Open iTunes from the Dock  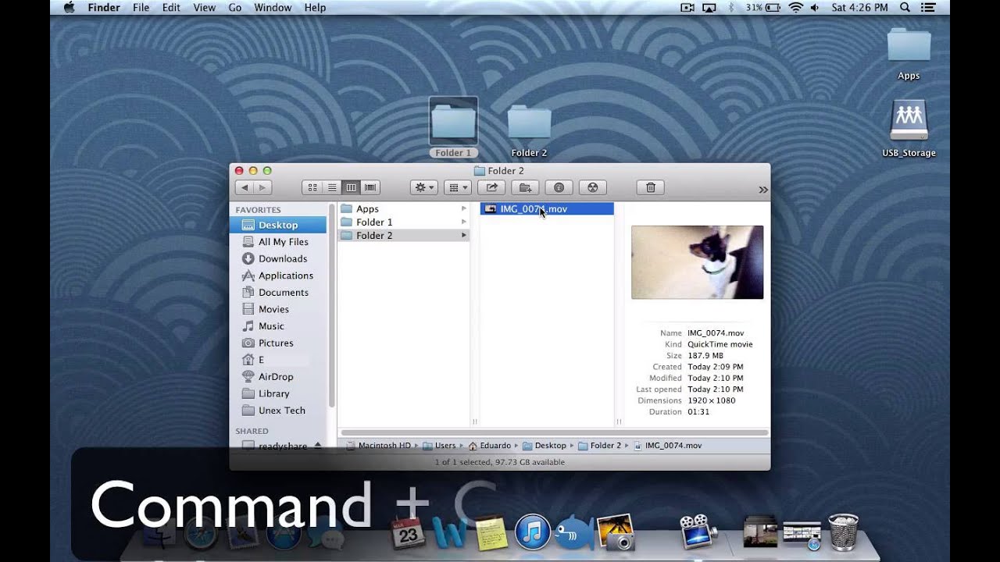click(x=532, y=533)
